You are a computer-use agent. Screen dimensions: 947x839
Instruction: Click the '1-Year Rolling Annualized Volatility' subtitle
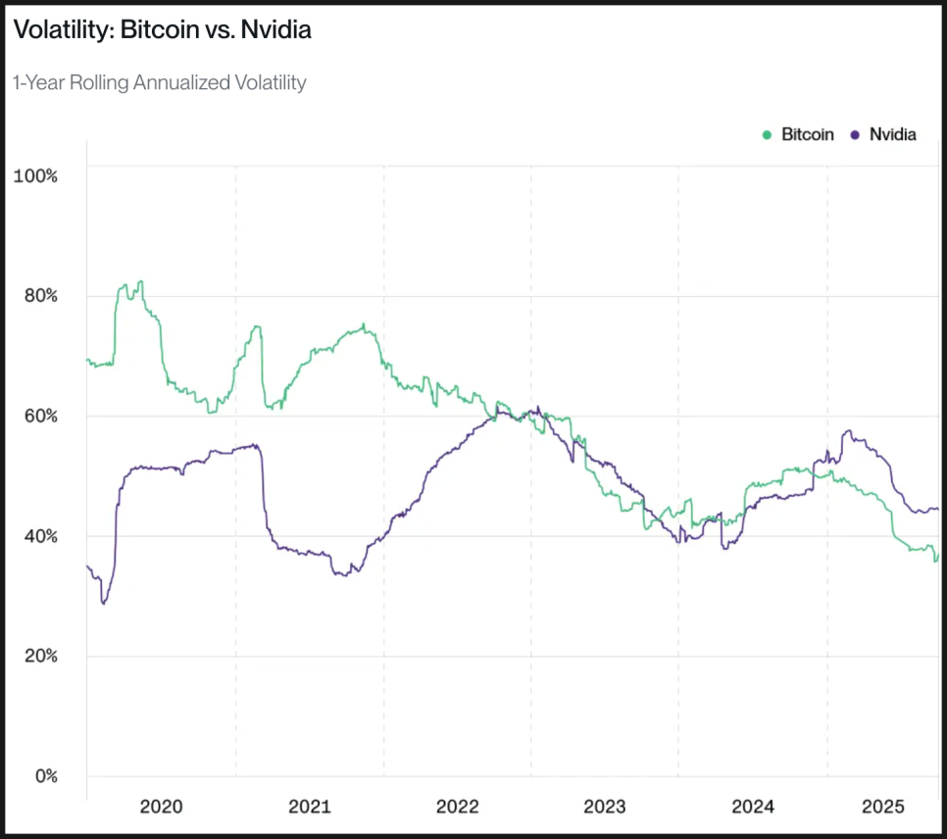160,82
